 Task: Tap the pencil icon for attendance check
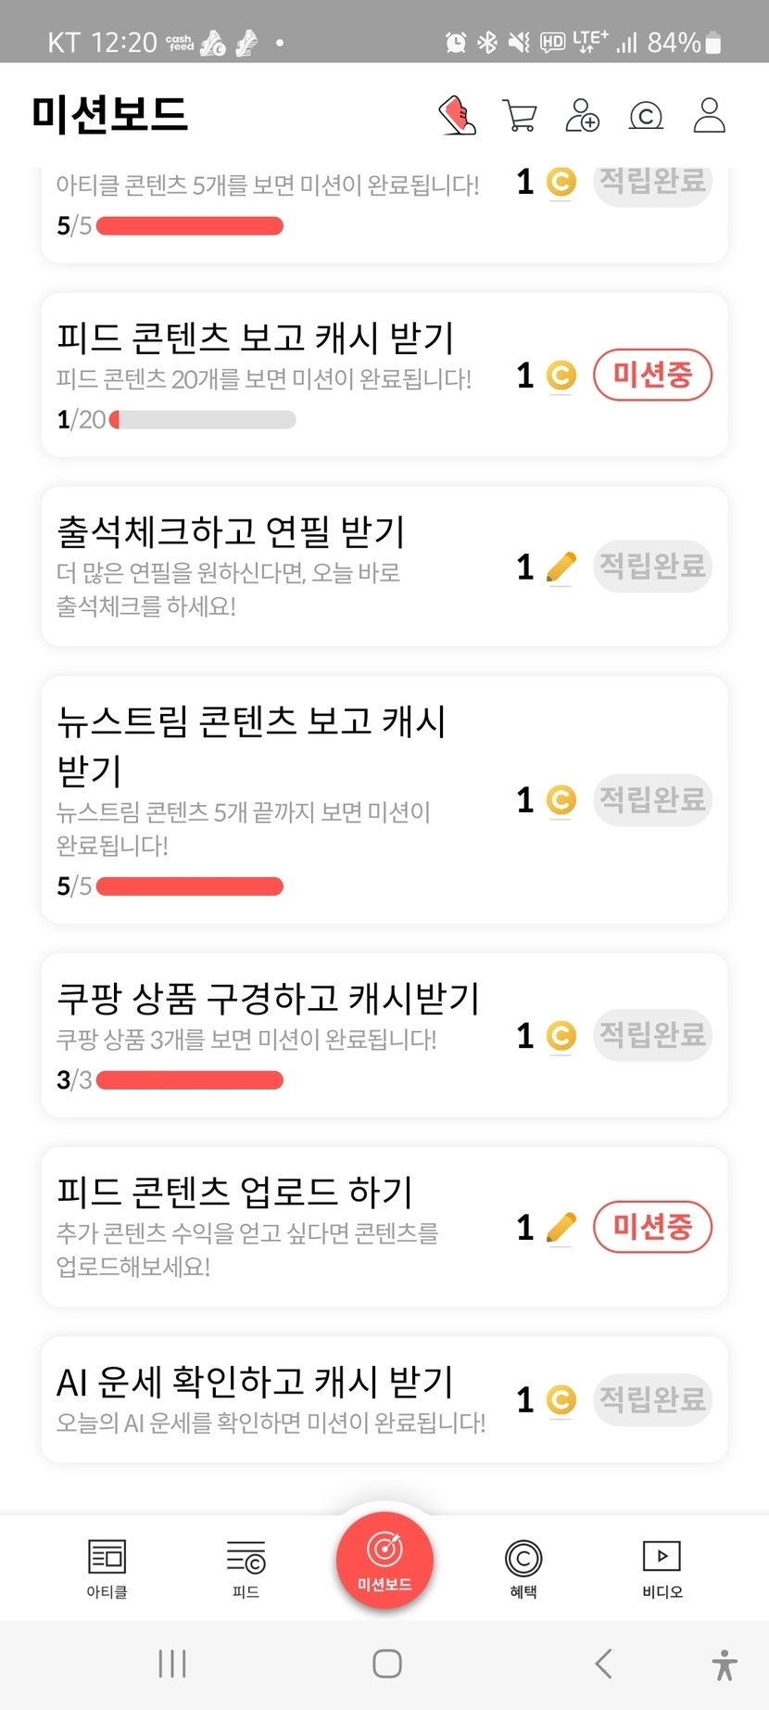tap(561, 567)
